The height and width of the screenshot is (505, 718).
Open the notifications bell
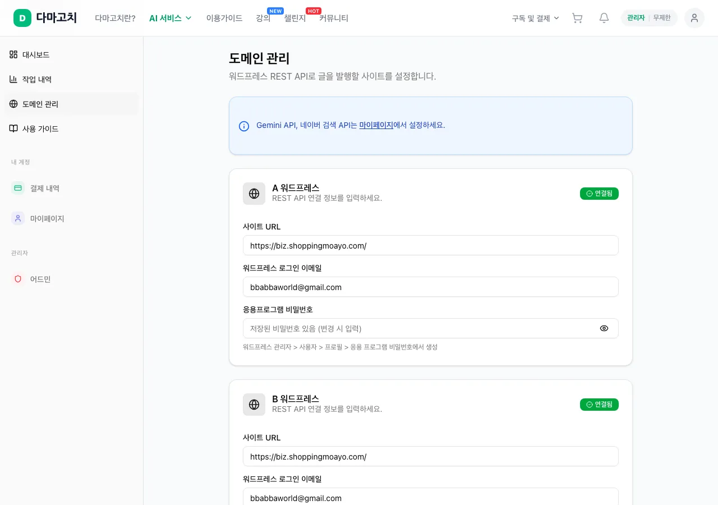click(x=604, y=18)
